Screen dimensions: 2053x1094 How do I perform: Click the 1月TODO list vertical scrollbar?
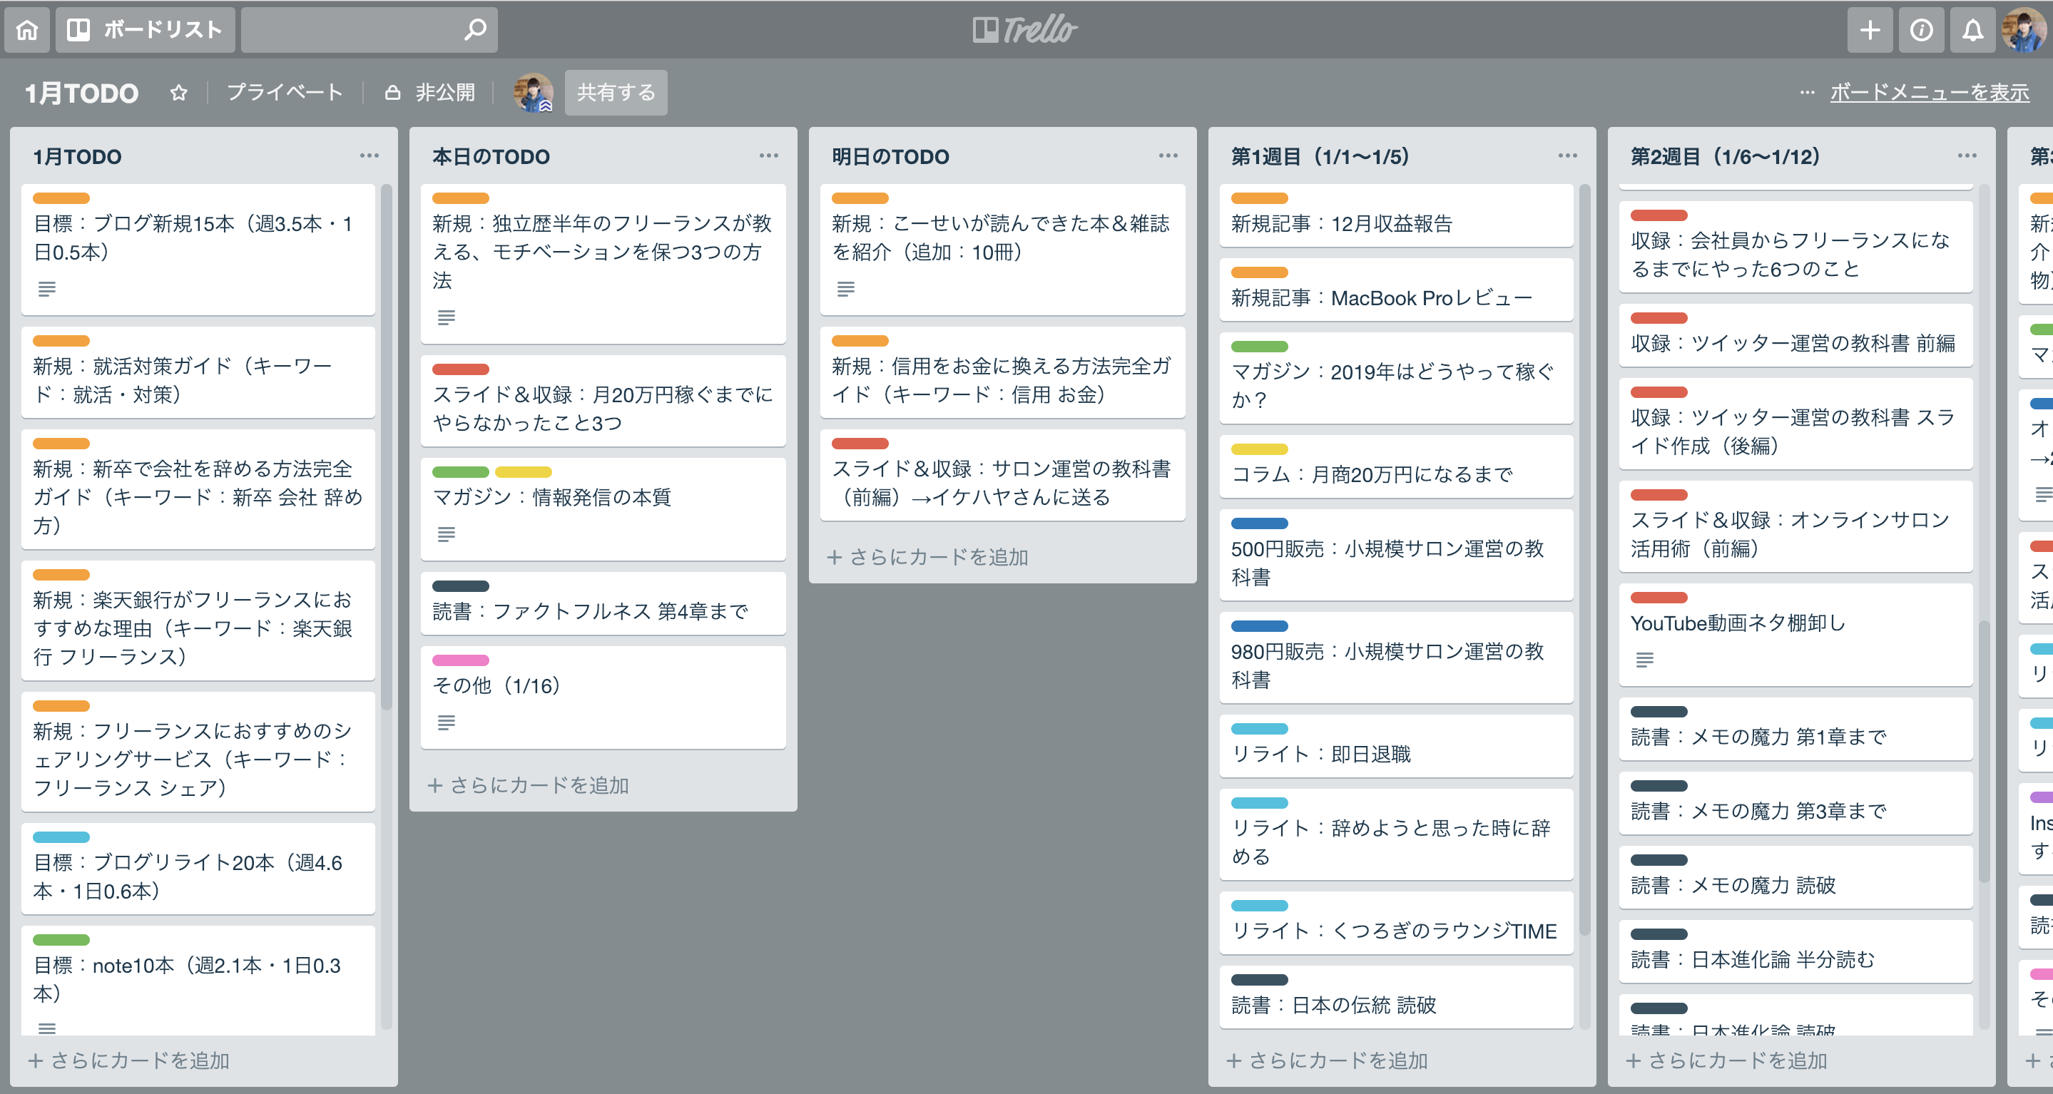tap(387, 446)
